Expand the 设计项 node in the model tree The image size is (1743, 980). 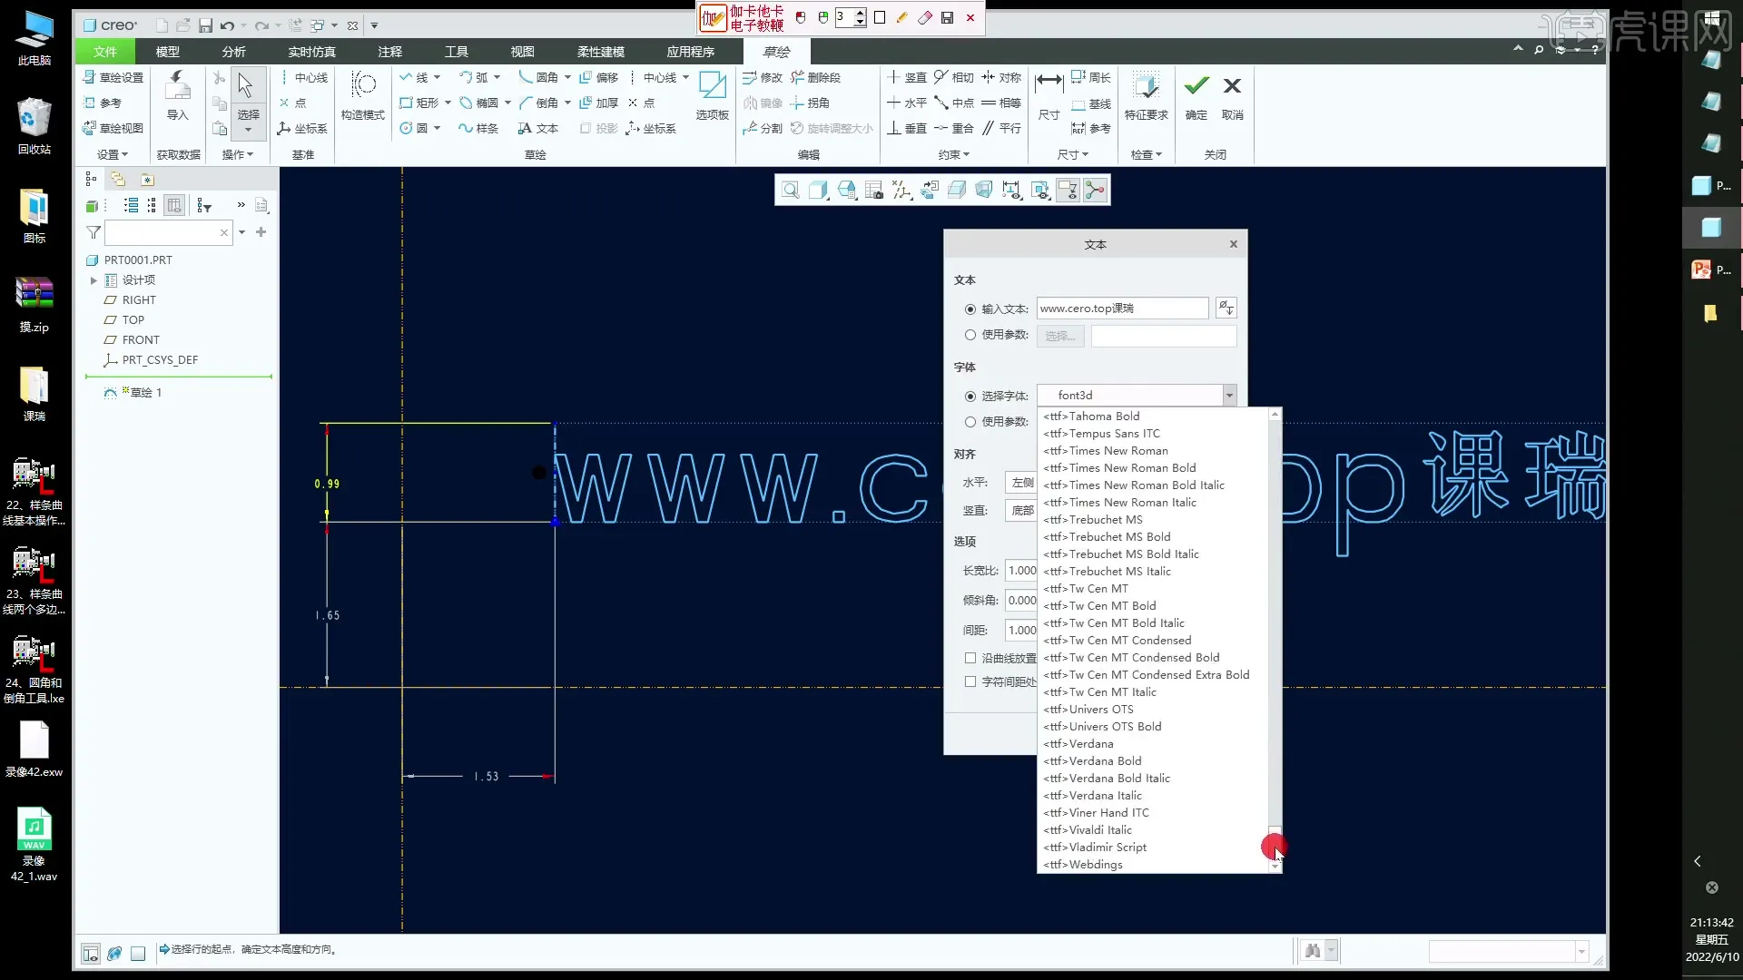pos(93,279)
